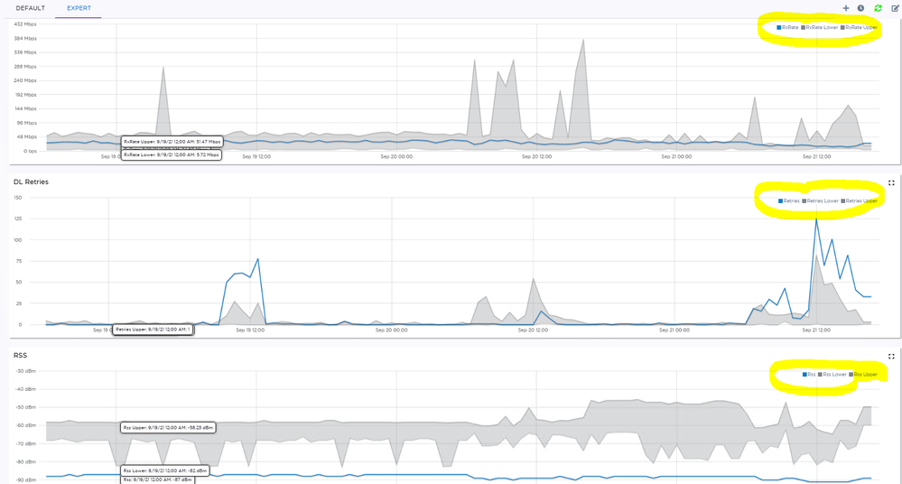
Task: Toggle the RxRate Upper legend series
Action: [860, 28]
